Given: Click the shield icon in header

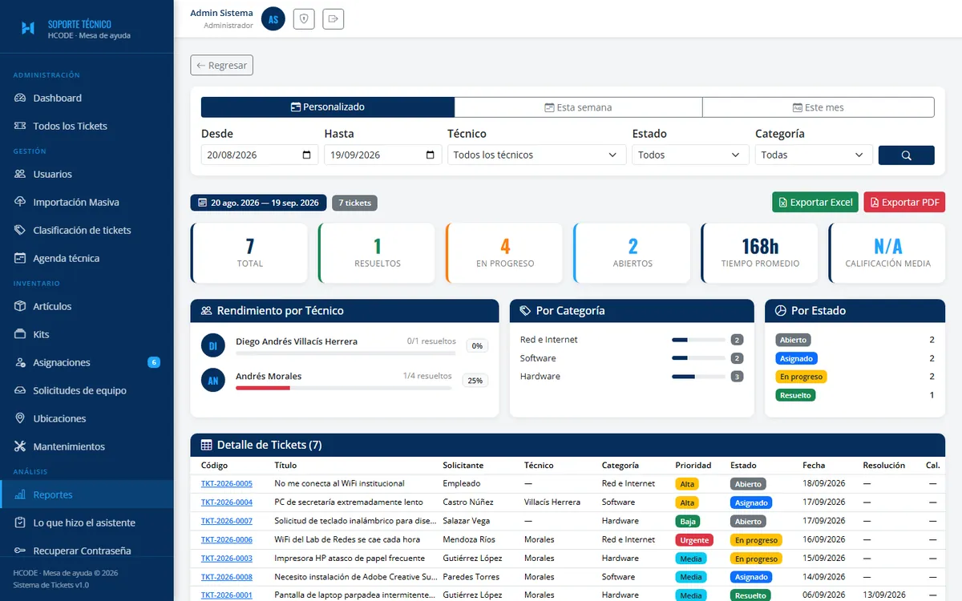Looking at the screenshot, I should [x=303, y=18].
